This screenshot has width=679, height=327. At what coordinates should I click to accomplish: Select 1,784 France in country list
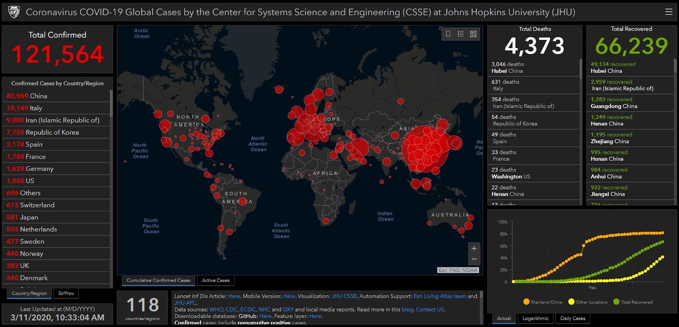pyautogui.click(x=56, y=157)
